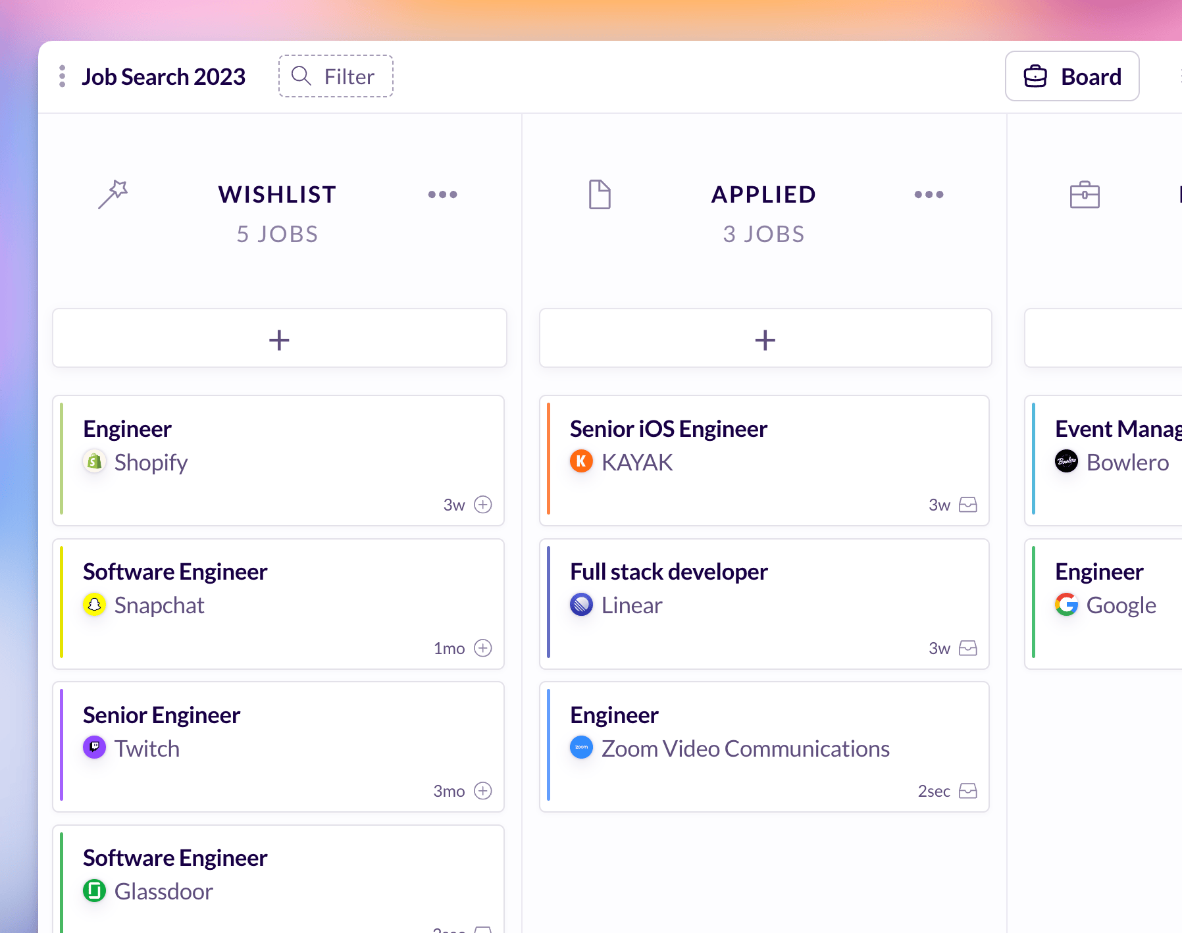Click the inbox icon on Linear card
Viewport: 1182px width, 933px height.
(x=968, y=648)
